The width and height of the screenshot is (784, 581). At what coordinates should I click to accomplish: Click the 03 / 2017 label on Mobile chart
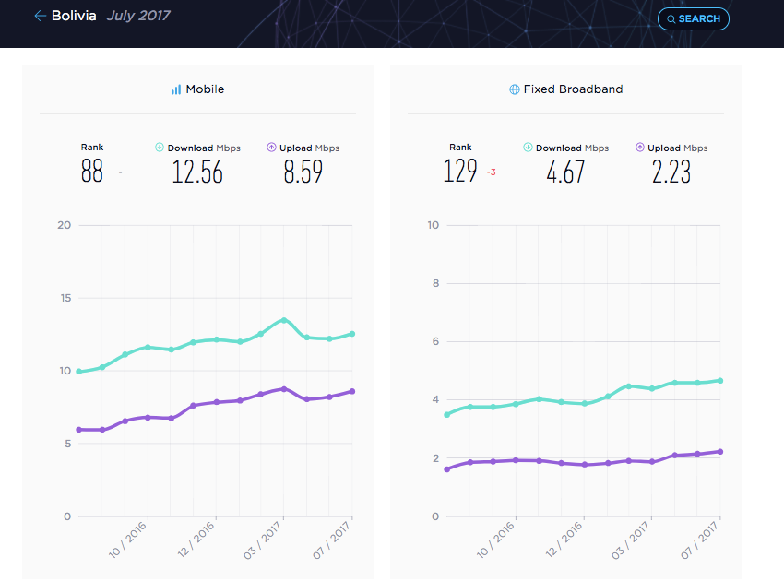[x=264, y=539]
